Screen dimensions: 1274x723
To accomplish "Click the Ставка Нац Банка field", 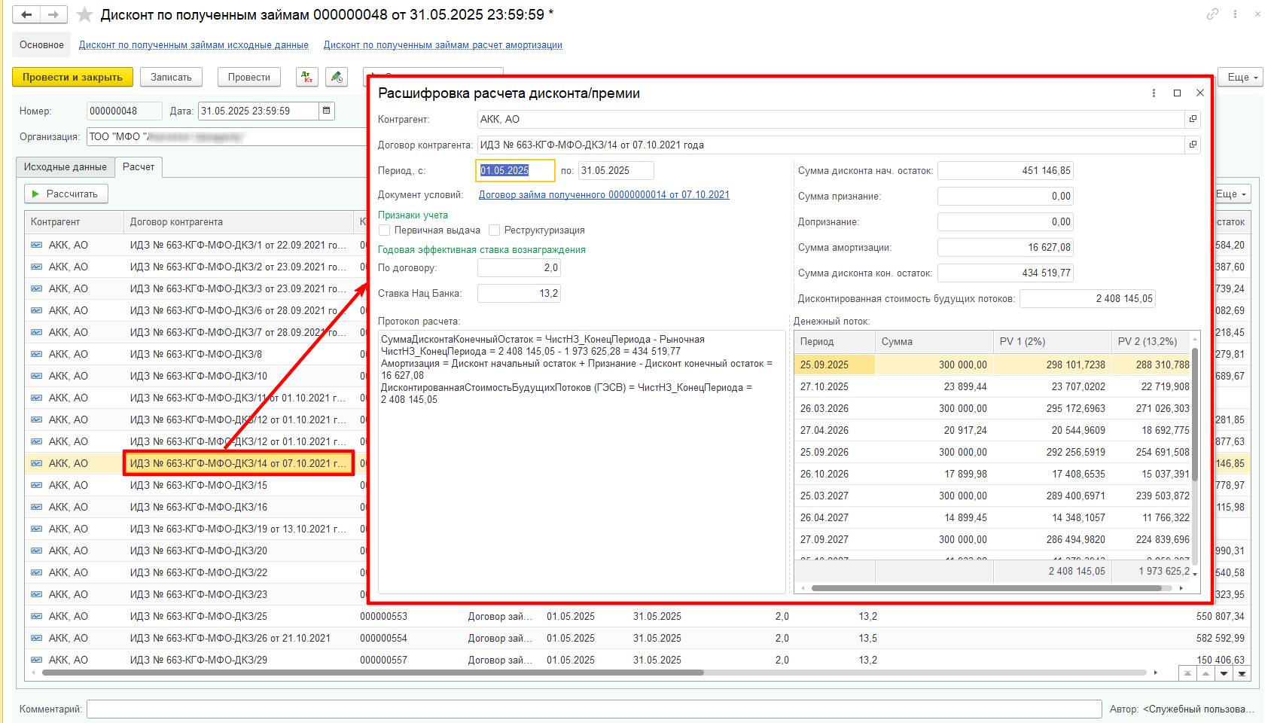I will coord(519,293).
